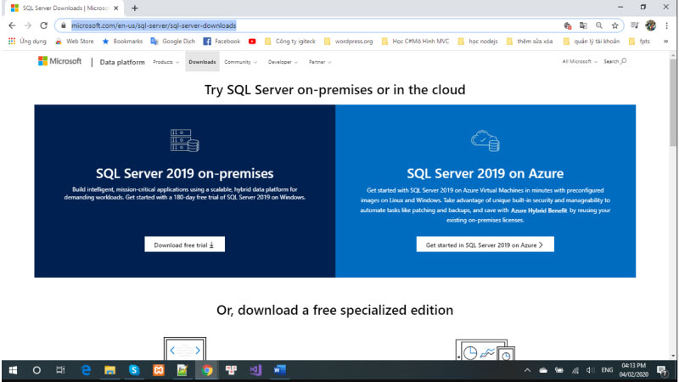Reload the page with the refresh icon
The height and width of the screenshot is (382, 679).
tap(44, 25)
